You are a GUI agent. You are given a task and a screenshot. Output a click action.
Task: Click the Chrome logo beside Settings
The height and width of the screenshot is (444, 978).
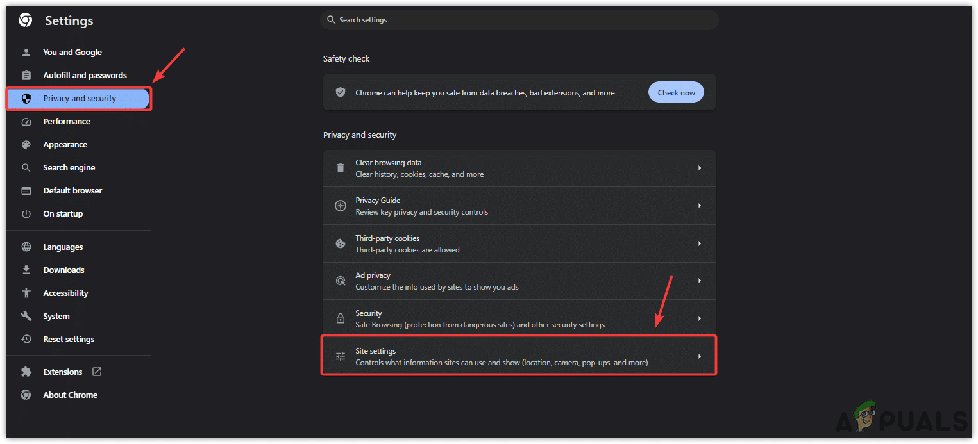pos(26,21)
